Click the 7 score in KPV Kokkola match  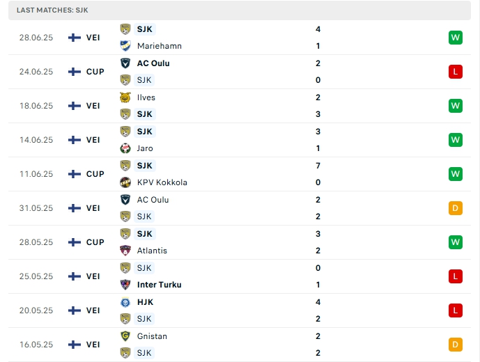318,166
